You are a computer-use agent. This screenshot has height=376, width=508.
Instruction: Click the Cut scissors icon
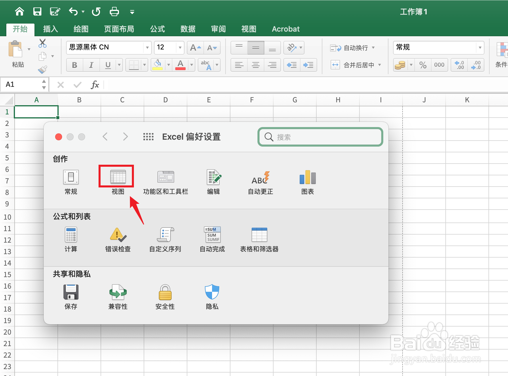coord(43,43)
